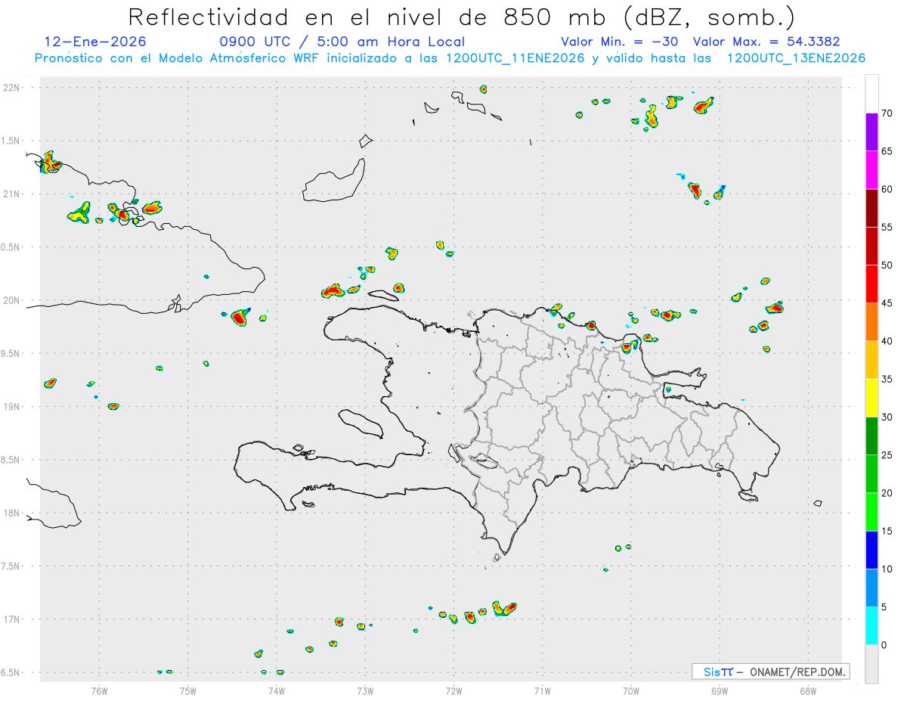Screen dimensions: 907x701
Task: Click the blue colorbar band between 10 and 15
Action: click(x=871, y=550)
